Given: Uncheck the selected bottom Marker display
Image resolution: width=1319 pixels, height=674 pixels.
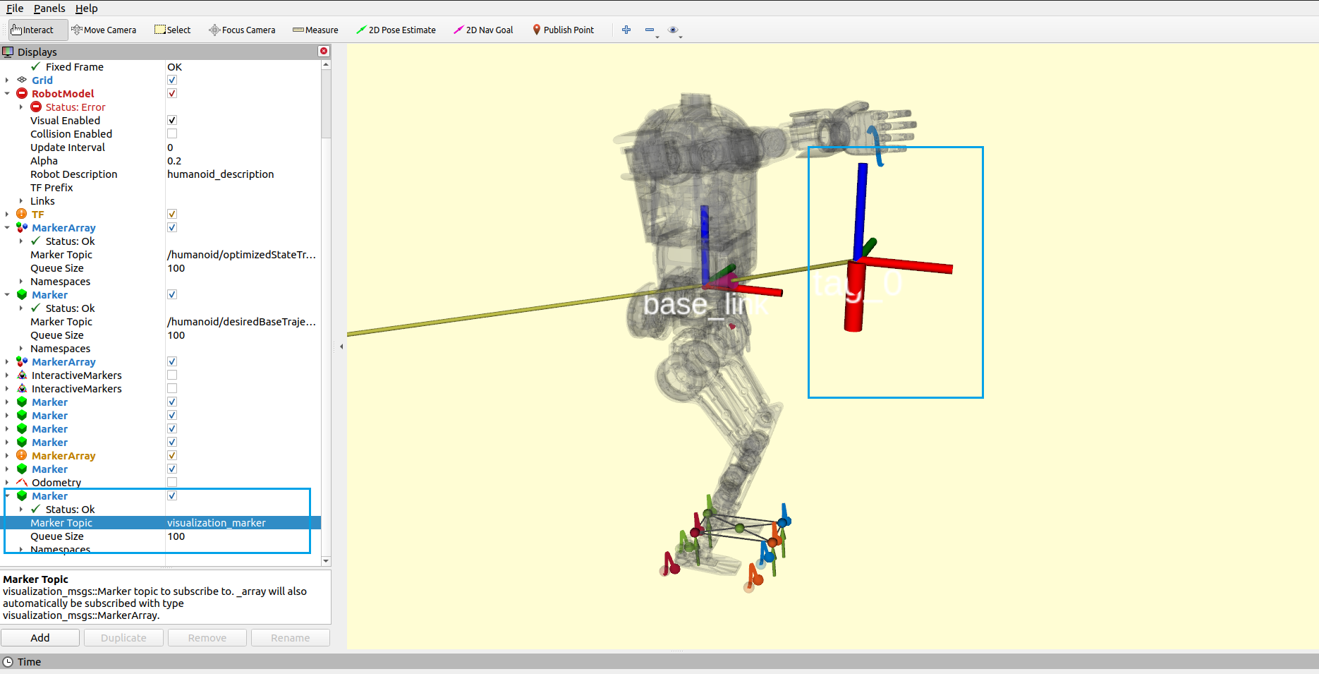Looking at the screenshot, I should point(172,495).
